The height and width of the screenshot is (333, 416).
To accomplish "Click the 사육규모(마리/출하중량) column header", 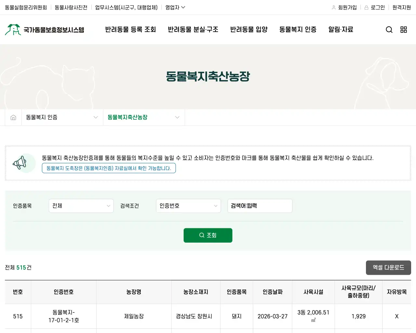I will (358, 292).
